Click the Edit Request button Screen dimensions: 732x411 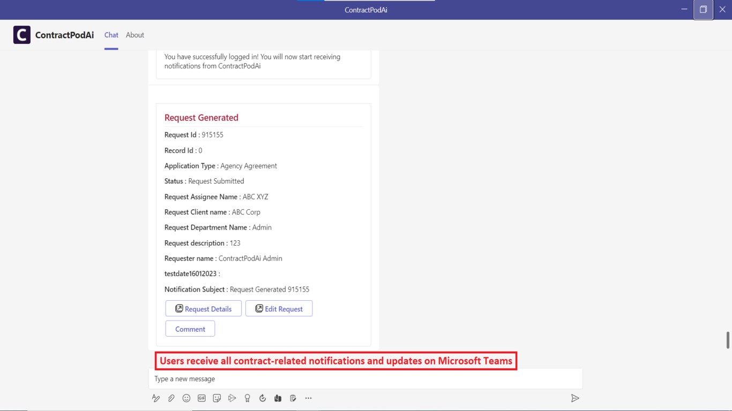click(279, 309)
